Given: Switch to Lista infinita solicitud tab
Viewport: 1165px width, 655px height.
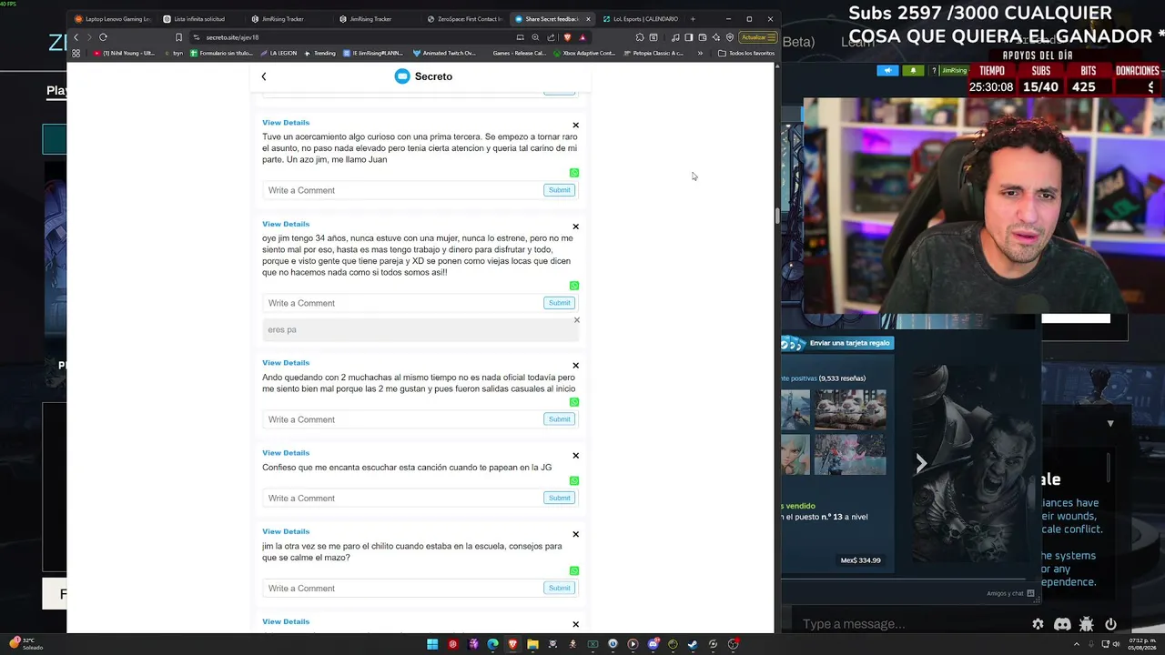Looking at the screenshot, I should point(200,19).
